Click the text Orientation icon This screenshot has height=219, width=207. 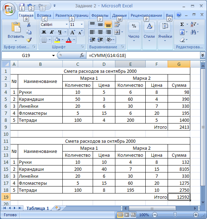click(109, 40)
